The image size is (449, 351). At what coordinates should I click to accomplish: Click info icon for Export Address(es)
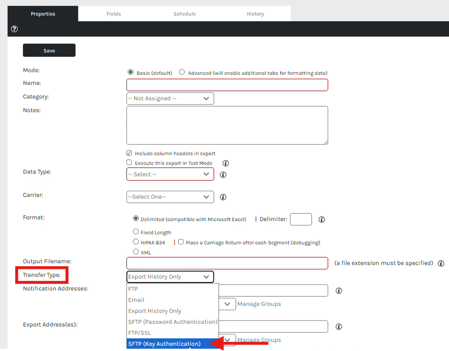pyautogui.click(x=339, y=327)
